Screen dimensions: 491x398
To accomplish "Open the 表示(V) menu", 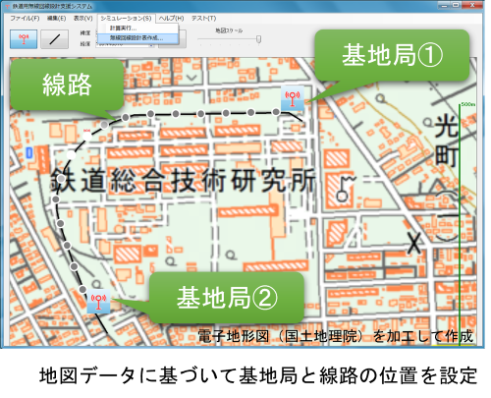I will [x=83, y=19].
